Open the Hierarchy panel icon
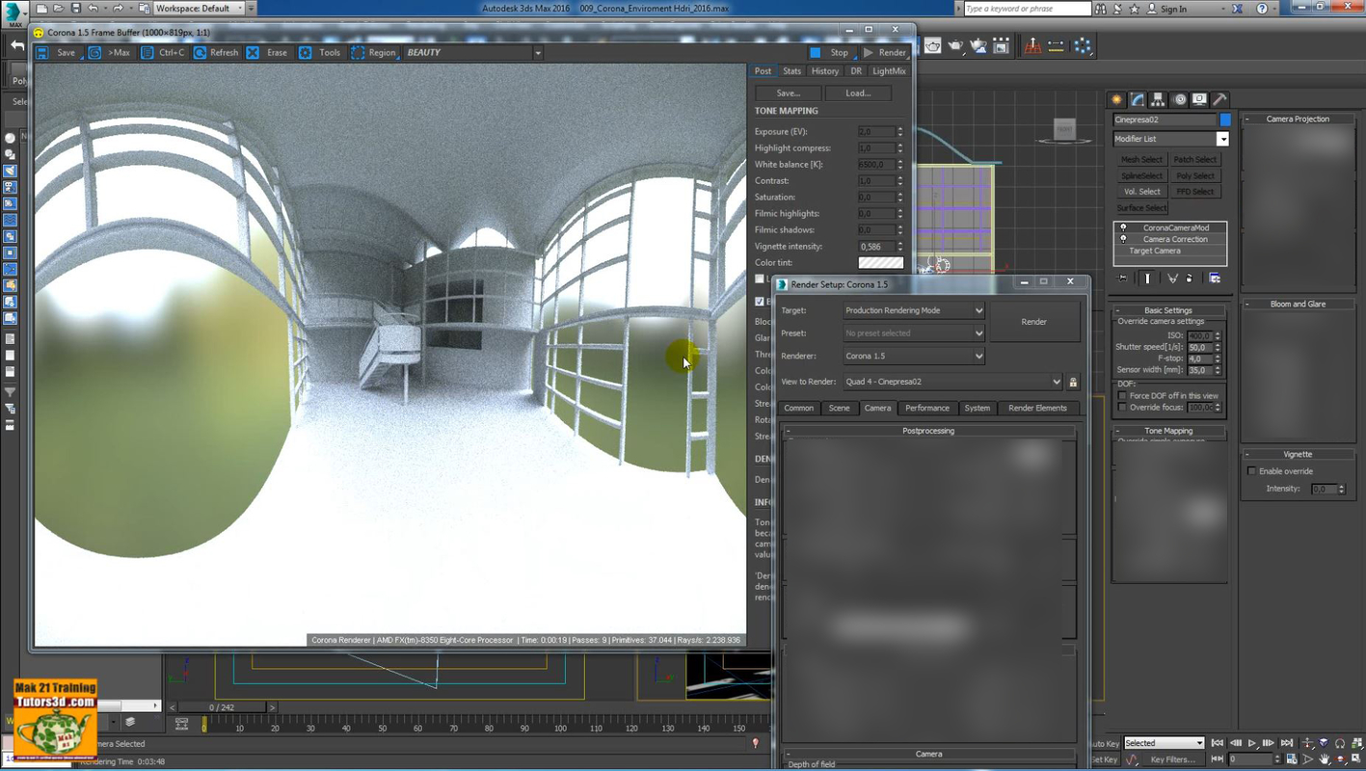Screen dimensions: 1366x771 [1156, 99]
